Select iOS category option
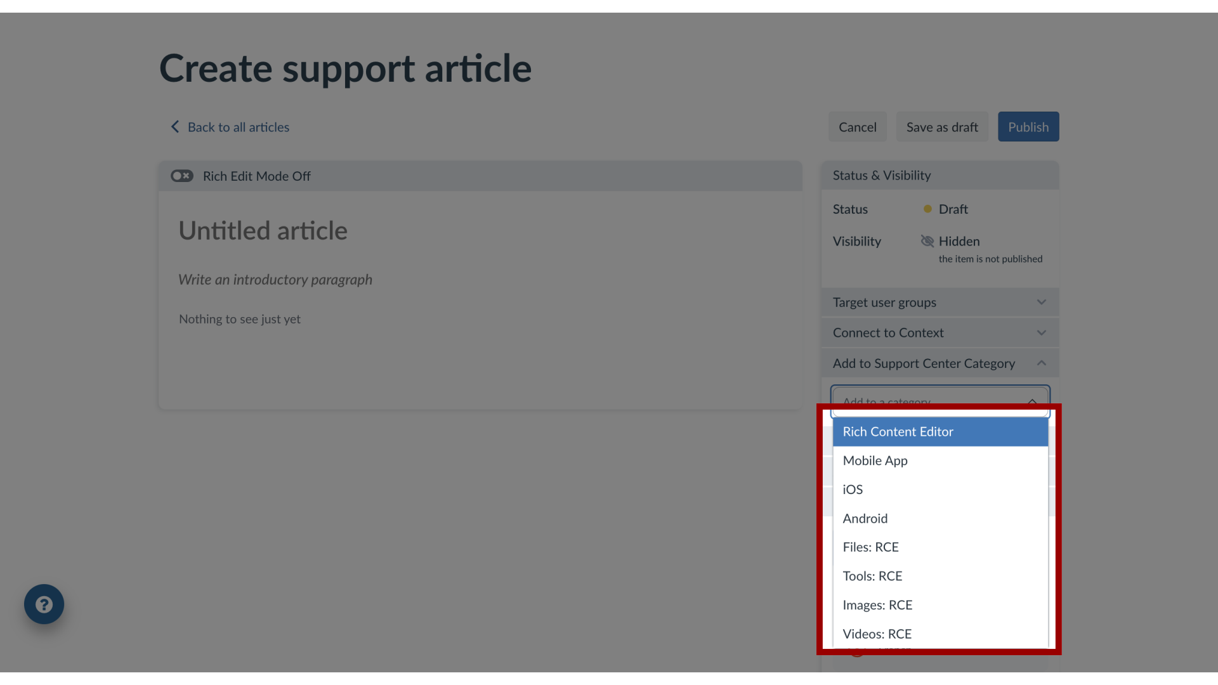 (853, 488)
